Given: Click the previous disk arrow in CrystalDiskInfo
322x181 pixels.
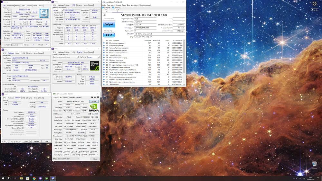Looking at the screenshot, I should [x=104, y=15].
